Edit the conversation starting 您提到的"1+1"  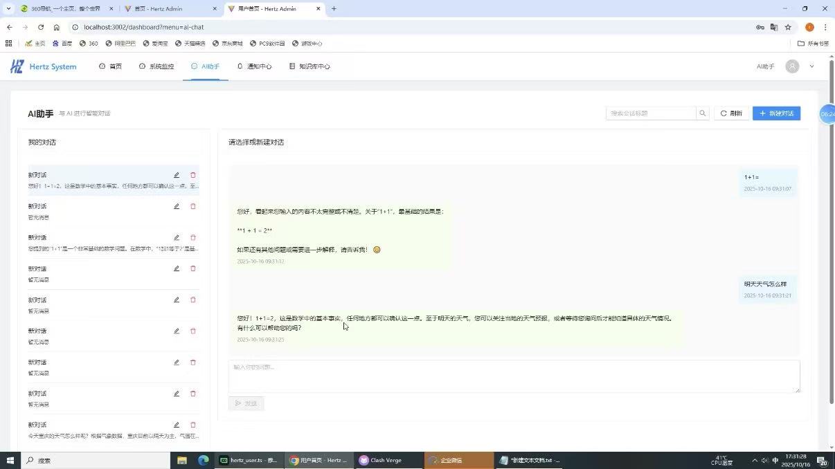[x=177, y=237]
